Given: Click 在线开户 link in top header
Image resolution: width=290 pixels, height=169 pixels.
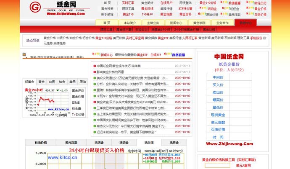Looking at the screenshot, I should pos(166,3).
